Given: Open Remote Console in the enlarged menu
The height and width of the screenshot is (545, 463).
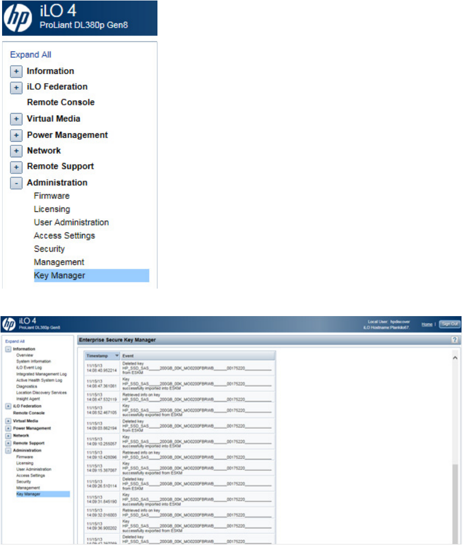Looking at the screenshot, I should tap(61, 102).
